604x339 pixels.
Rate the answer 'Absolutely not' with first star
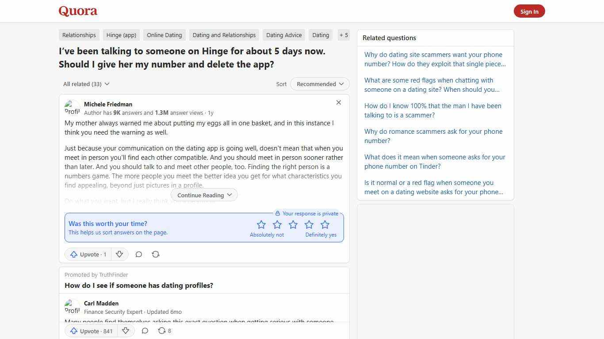[x=261, y=224]
